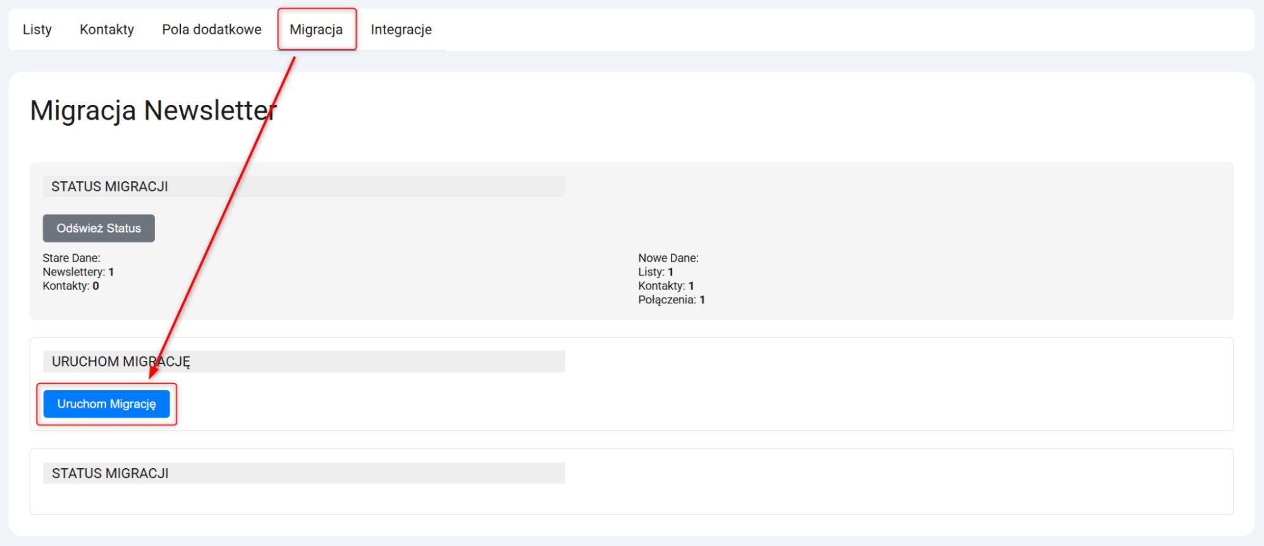Click the upper STATUS MIGRACJI section header
The height and width of the screenshot is (546, 1264).
click(109, 186)
